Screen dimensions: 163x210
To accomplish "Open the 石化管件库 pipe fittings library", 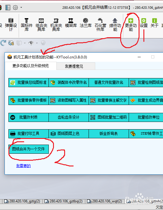I will click(x=100, y=25).
